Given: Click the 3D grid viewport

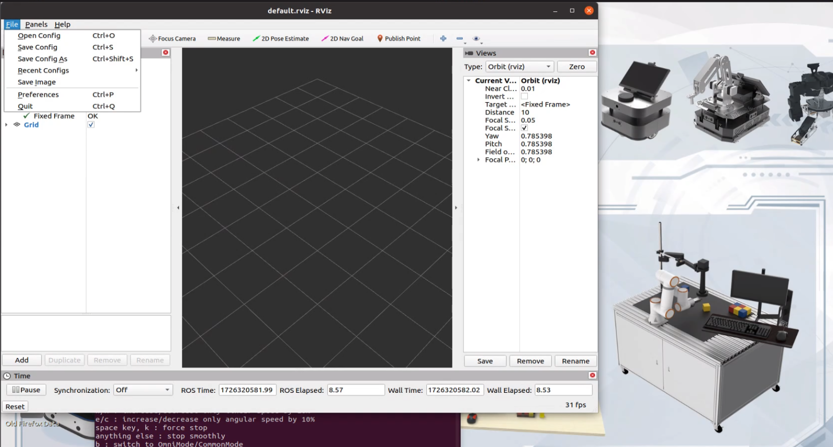Looking at the screenshot, I should (317, 208).
